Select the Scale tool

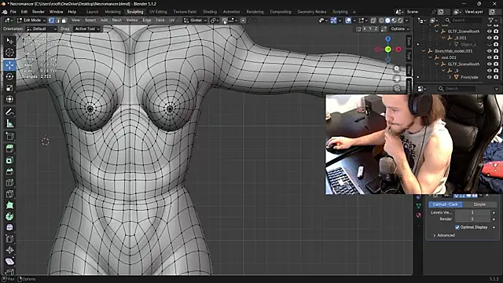[10, 87]
